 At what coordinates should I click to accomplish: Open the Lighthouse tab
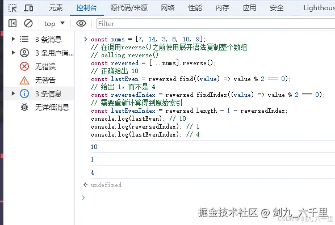tap(319, 8)
